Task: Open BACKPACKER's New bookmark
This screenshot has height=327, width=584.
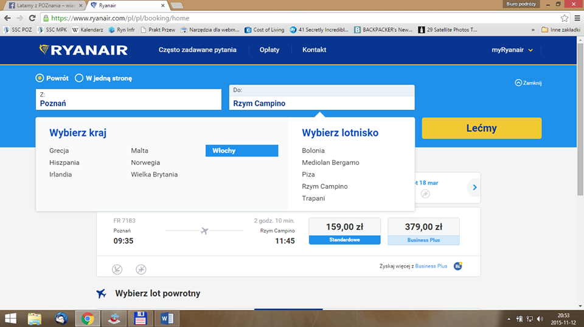Action: pyautogui.click(x=383, y=30)
